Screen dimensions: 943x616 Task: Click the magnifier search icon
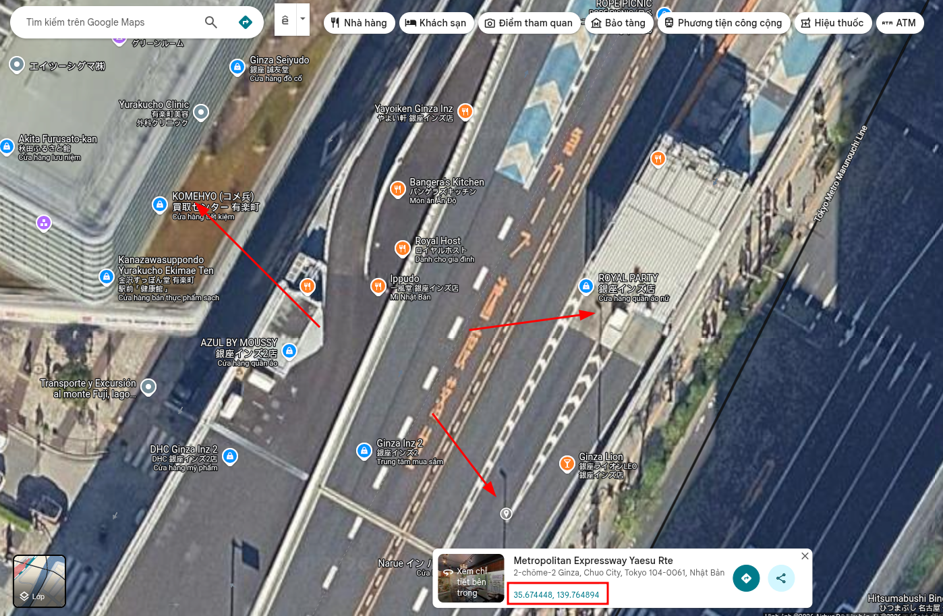coord(211,22)
